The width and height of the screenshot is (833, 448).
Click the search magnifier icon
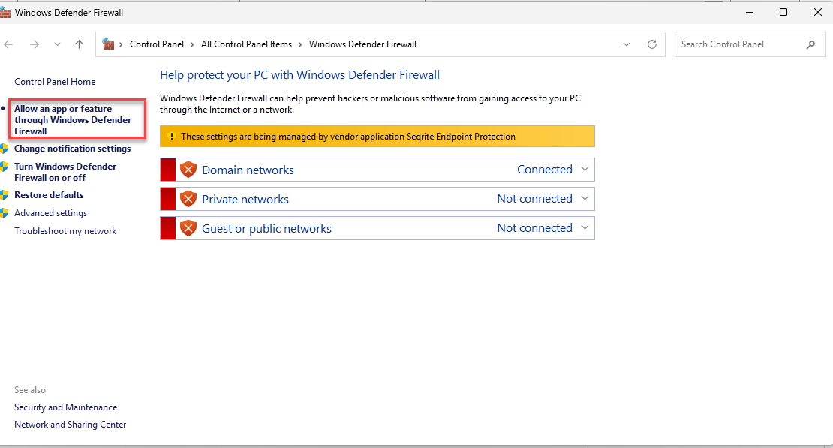810,44
